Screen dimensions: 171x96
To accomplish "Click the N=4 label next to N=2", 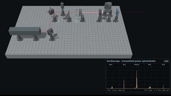I will point(110,65).
